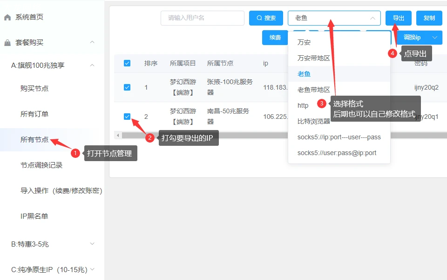The height and width of the screenshot is (280, 447).
Task: Collapse the A:旗舰100兆独享 submenu chevron
Action: pos(92,65)
